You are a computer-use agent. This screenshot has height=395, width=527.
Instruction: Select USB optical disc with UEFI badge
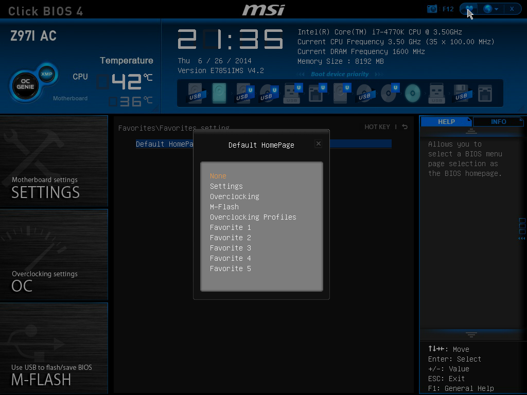[268, 93]
